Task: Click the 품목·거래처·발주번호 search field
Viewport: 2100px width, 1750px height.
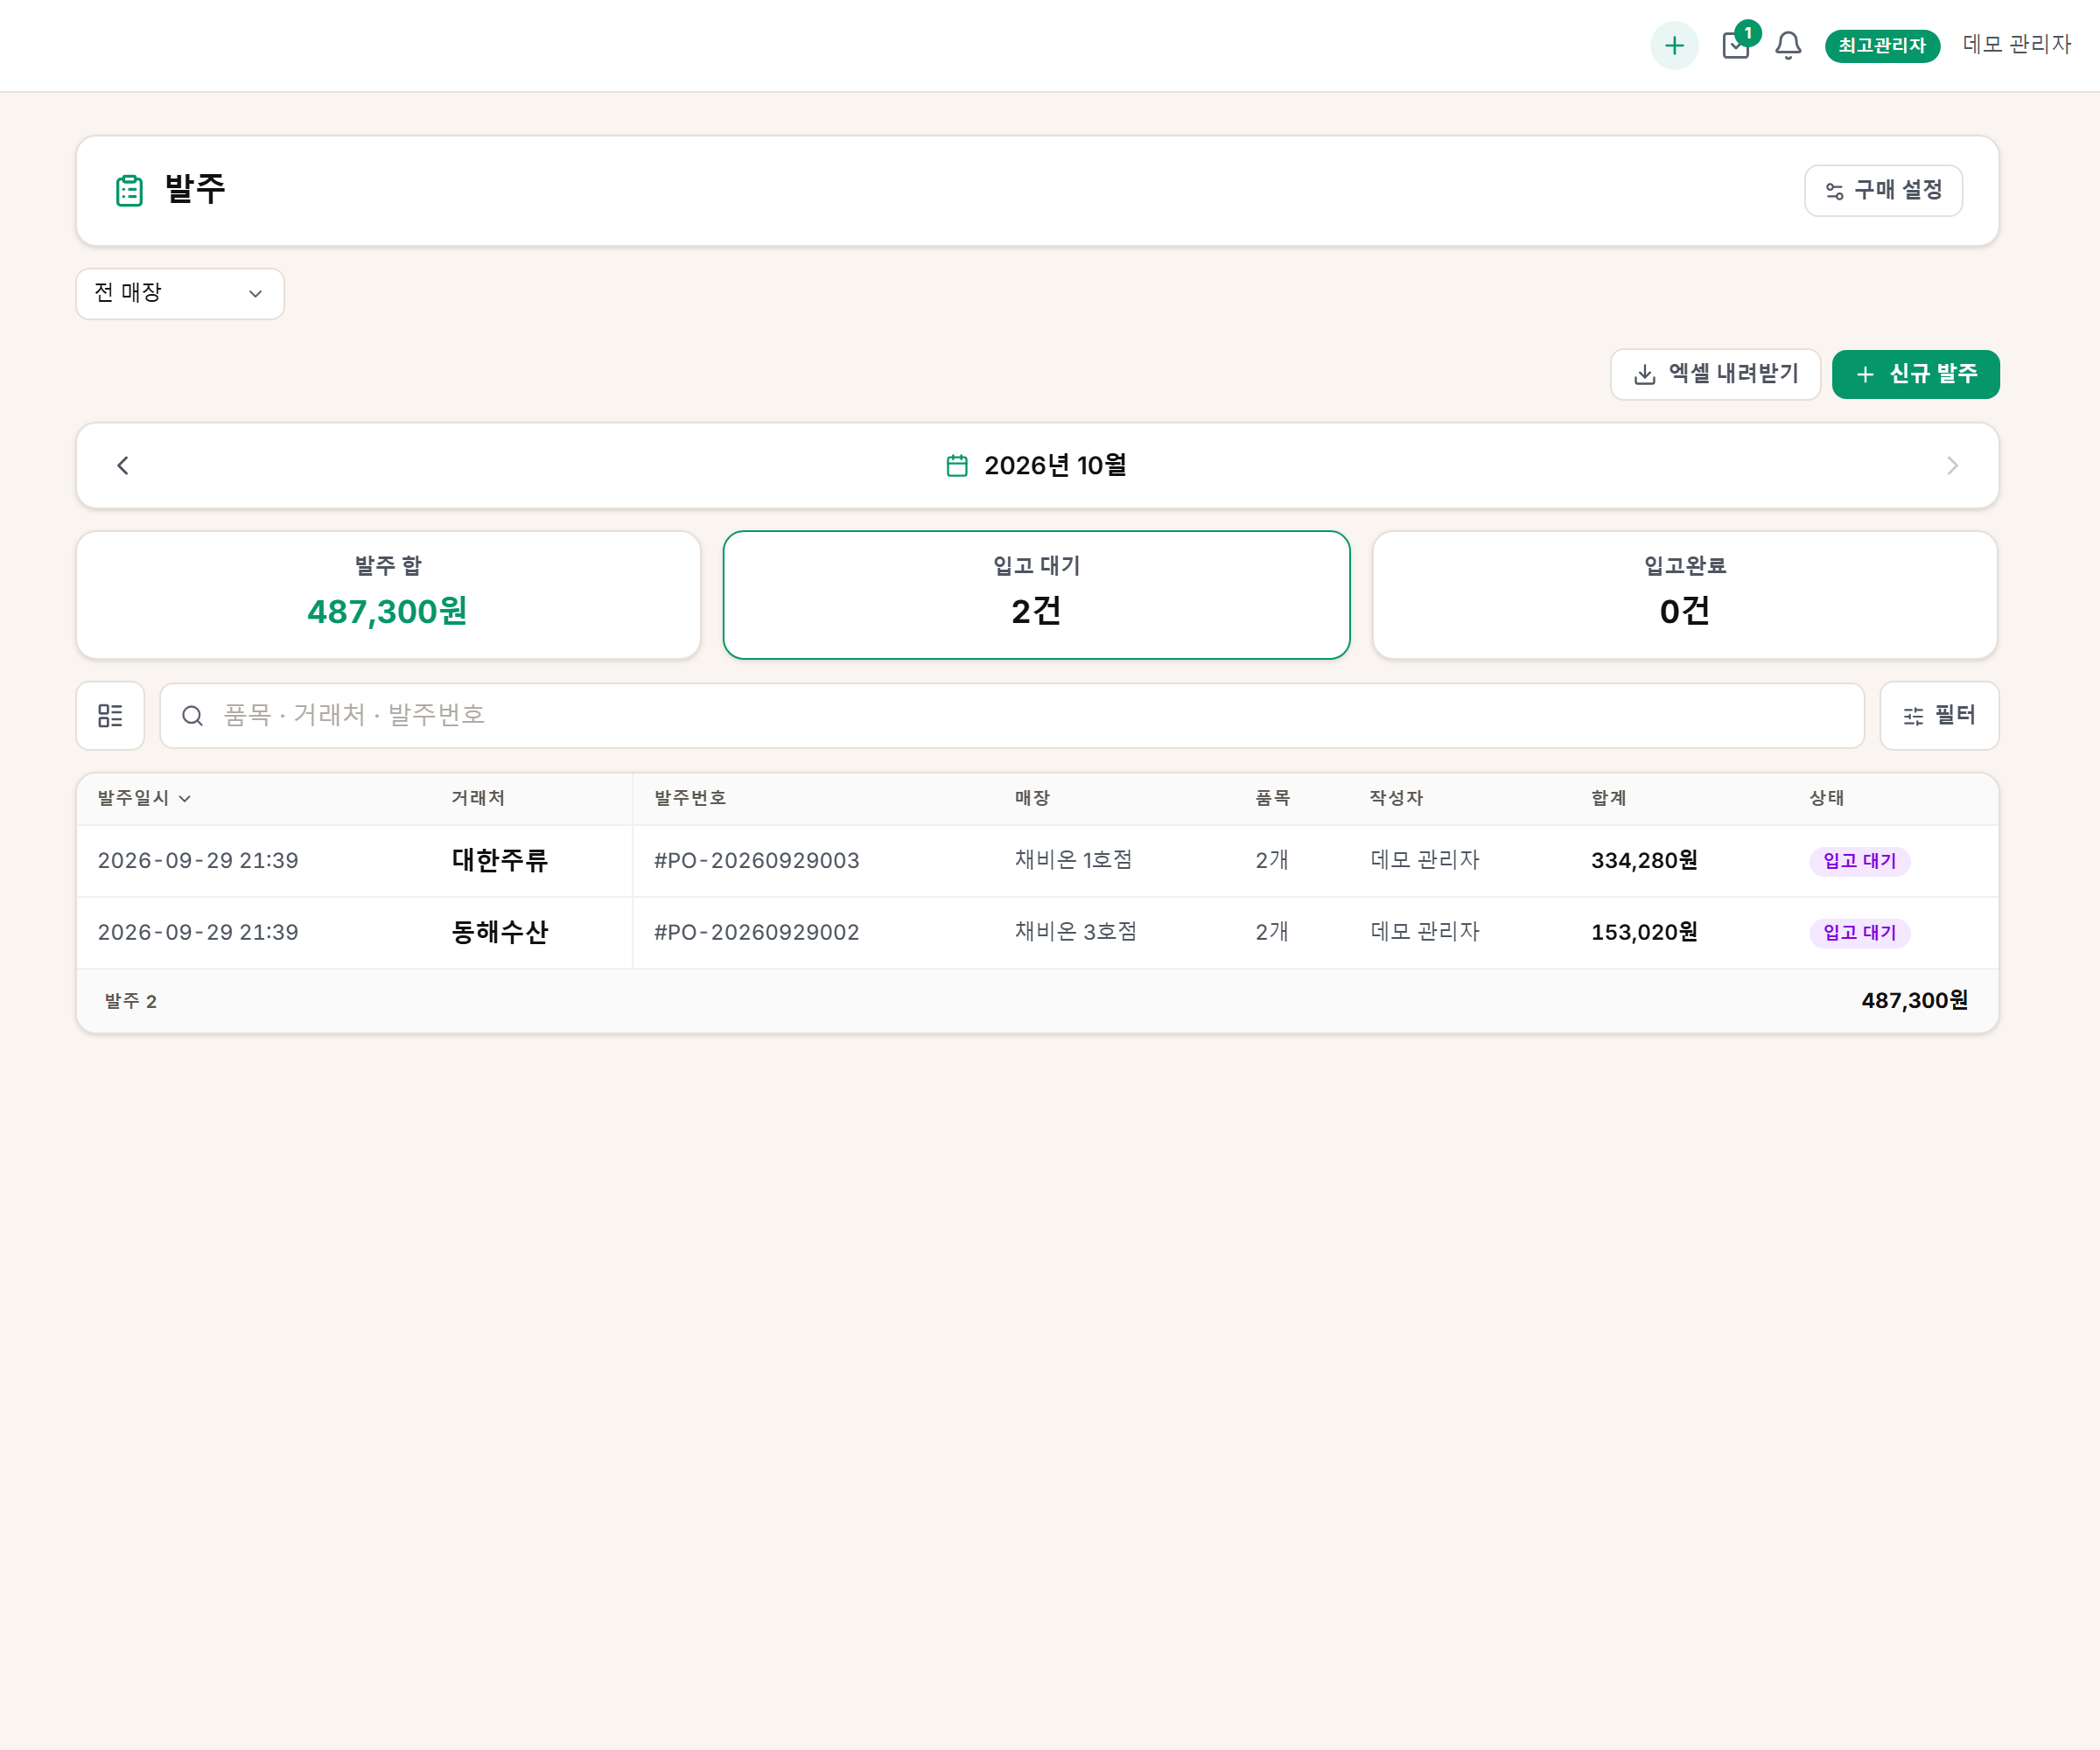Action: tap(1011, 715)
